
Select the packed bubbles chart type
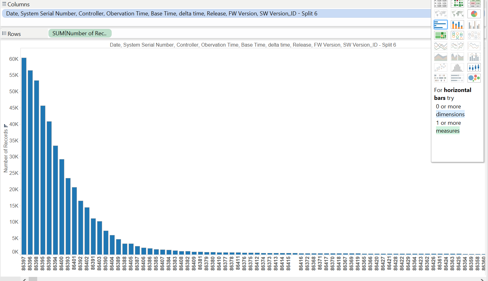pyautogui.click(x=474, y=78)
